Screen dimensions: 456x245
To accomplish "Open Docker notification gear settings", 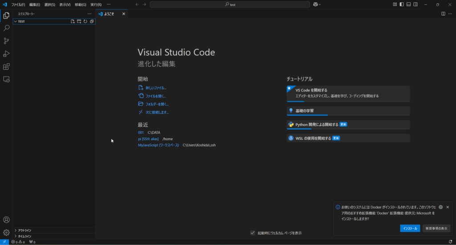I will coord(440,207).
